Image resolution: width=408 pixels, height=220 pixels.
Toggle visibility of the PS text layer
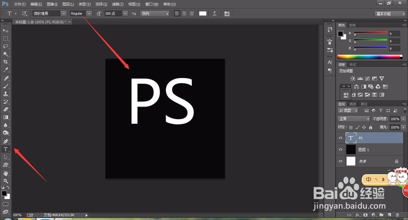[340, 138]
